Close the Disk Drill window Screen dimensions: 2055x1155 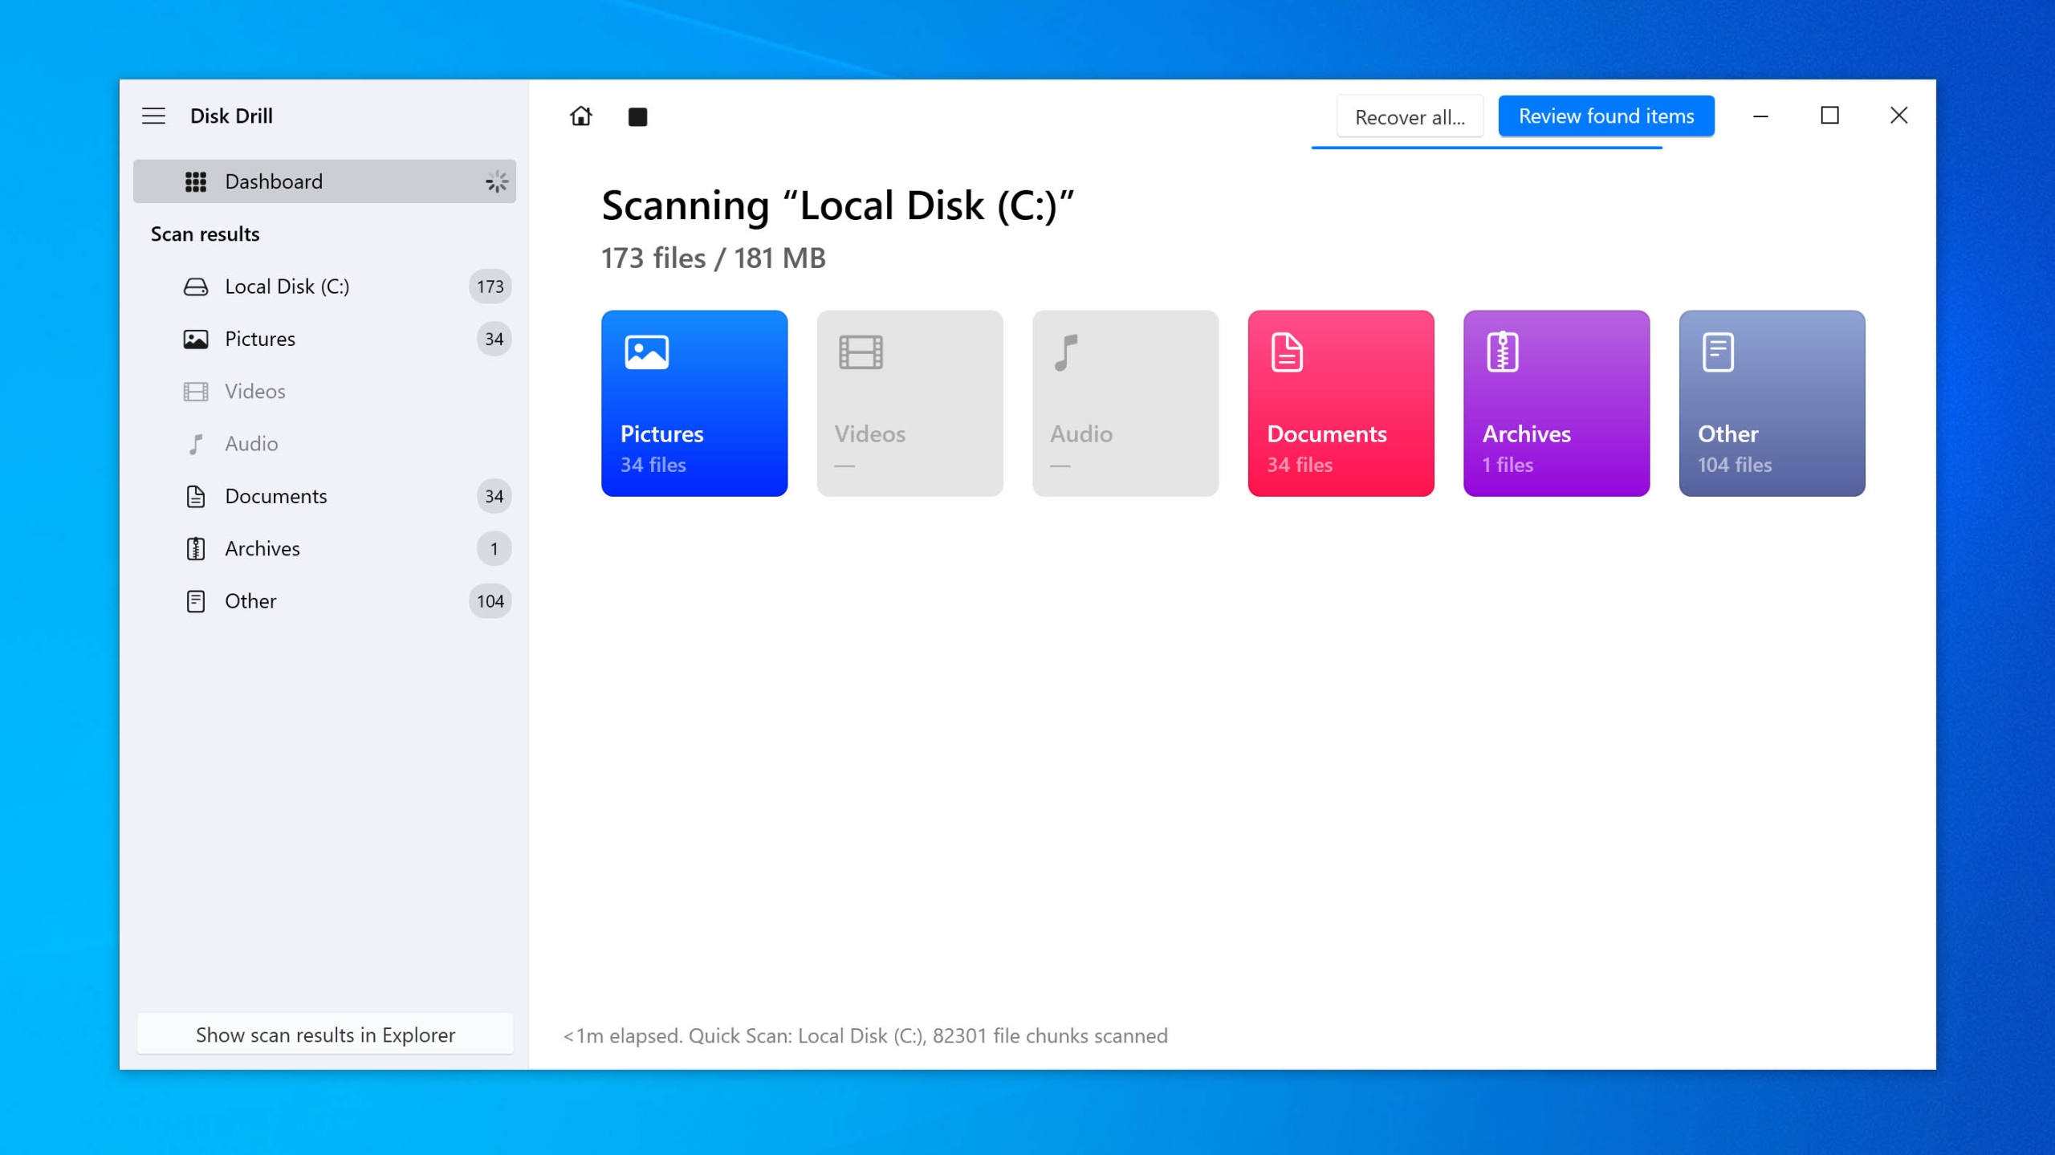coord(1898,116)
